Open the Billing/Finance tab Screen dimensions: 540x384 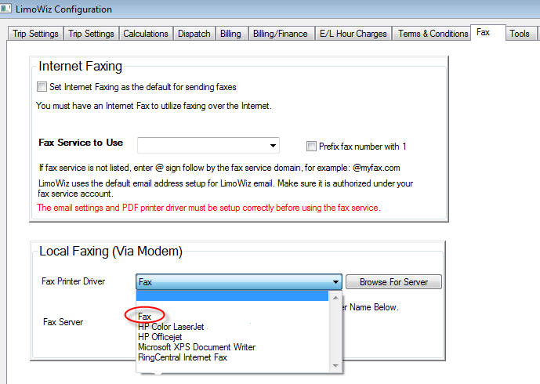coord(281,34)
